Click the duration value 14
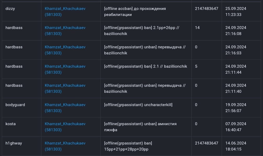 [x=197, y=28]
